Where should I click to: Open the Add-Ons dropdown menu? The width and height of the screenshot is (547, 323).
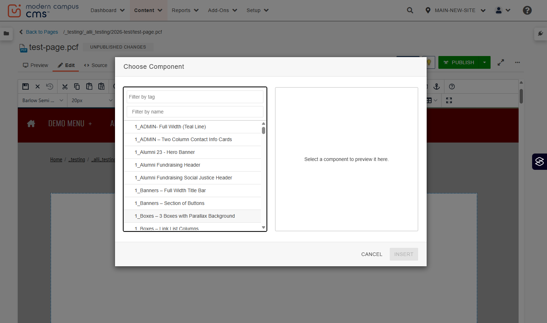click(223, 10)
